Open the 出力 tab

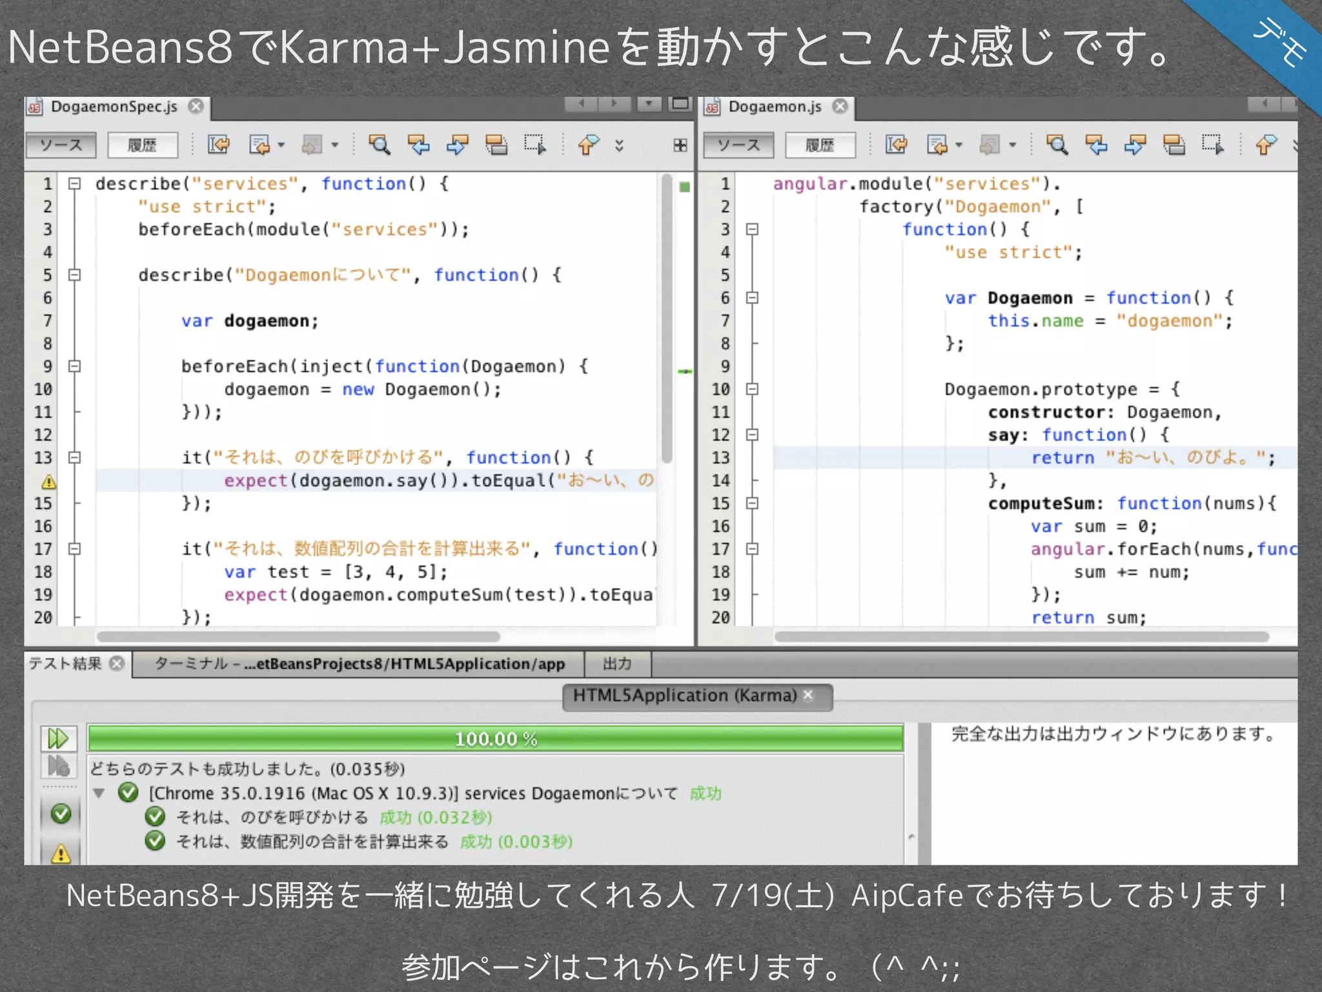pos(617,665)
